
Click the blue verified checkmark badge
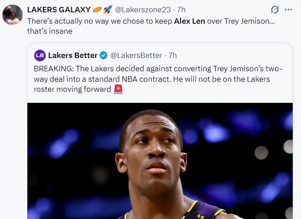tap(103, 56)
